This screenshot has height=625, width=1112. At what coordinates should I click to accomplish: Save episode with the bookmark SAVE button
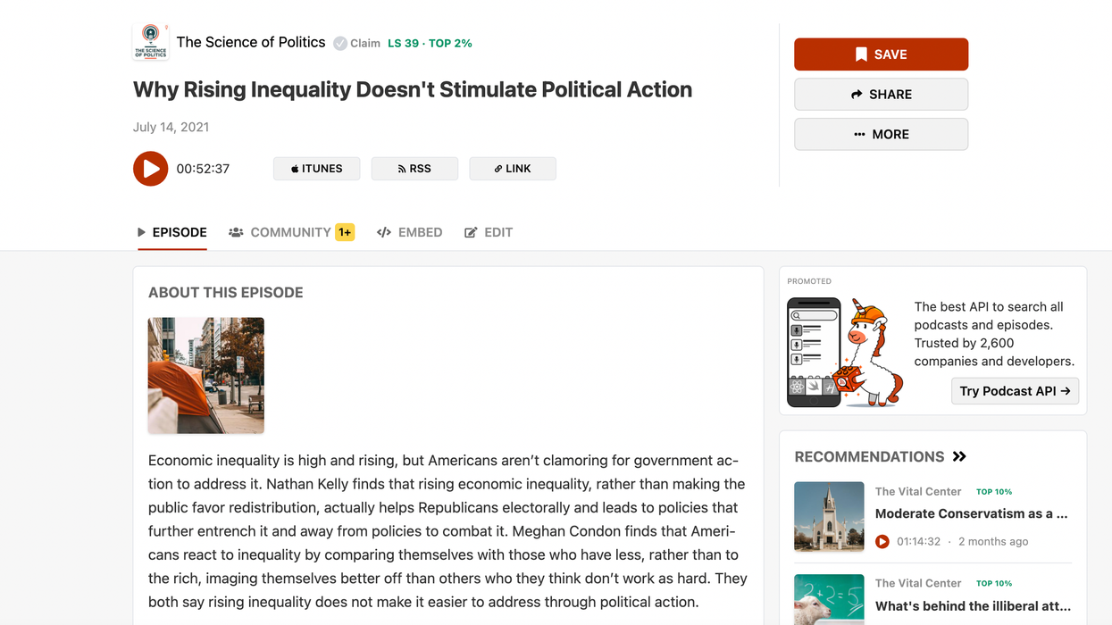coord(881,54)
